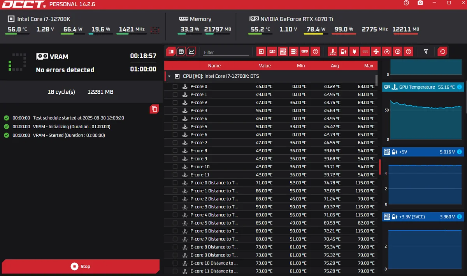This screenshot has width=467, height=276.
Task: Copy the test log with clipboard icon
Action: tap(154, 109)
